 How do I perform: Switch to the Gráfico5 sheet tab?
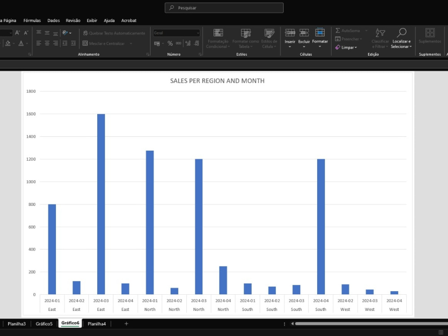coord(44,324)
